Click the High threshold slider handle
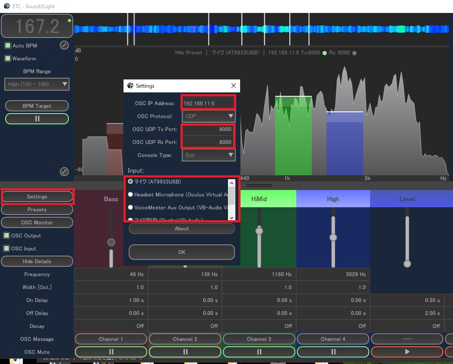This screenshot has width=453, height=364. click(x=333, y=237)
